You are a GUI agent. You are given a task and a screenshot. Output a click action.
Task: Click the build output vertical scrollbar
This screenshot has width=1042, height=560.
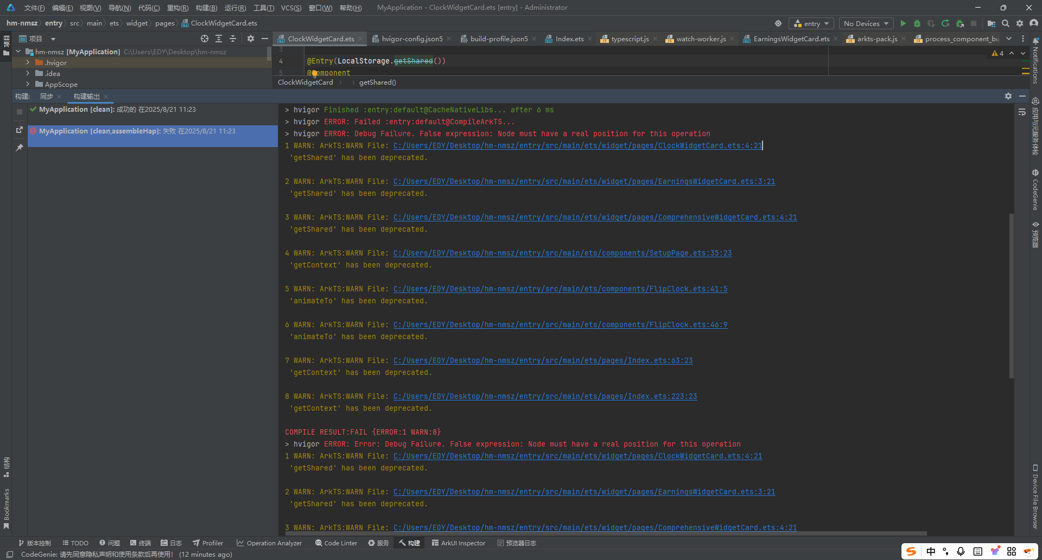click(1011, 295)
